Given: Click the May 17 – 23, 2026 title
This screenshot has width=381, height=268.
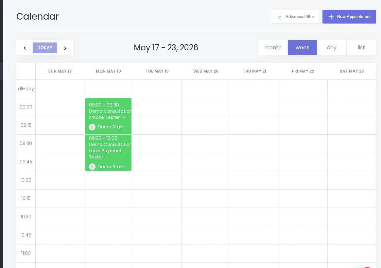Looking at the screenshot, I should point(166,47).
